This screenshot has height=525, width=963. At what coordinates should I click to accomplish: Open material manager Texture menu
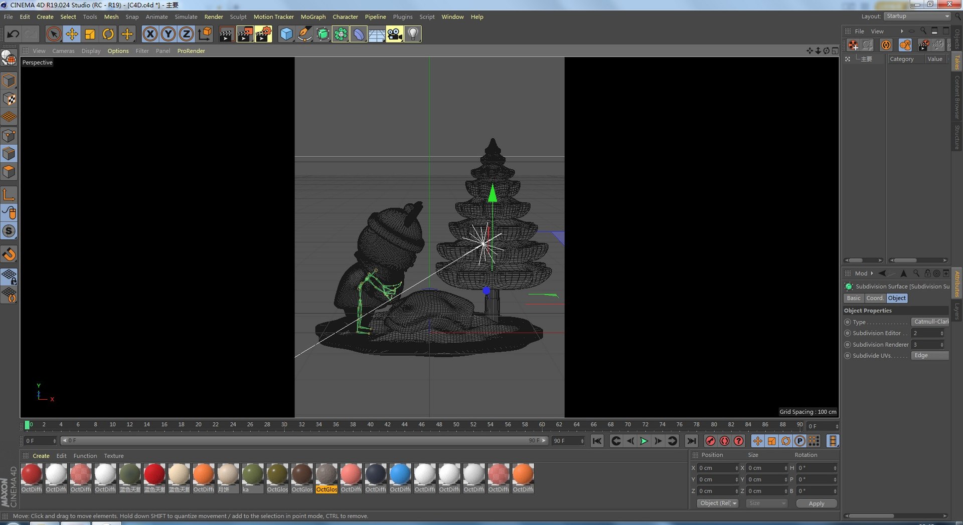pos(114,456)
